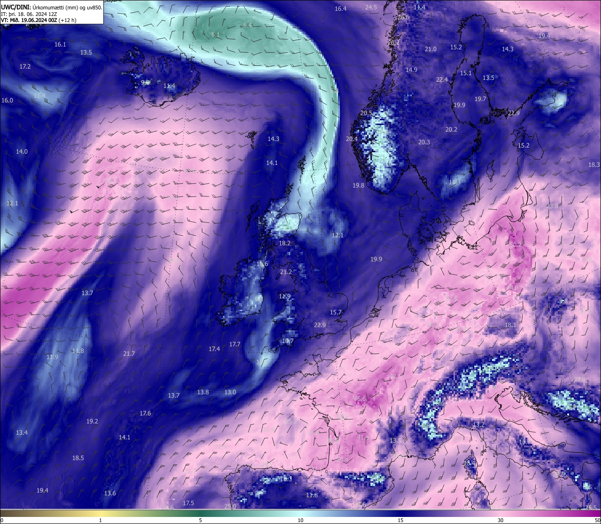The image size is (601, 524).
Task: Pick the 16.4 value on the map
Action: [340, 9]
